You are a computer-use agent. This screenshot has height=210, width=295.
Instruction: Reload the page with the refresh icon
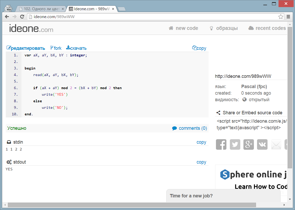click(22, 17)
